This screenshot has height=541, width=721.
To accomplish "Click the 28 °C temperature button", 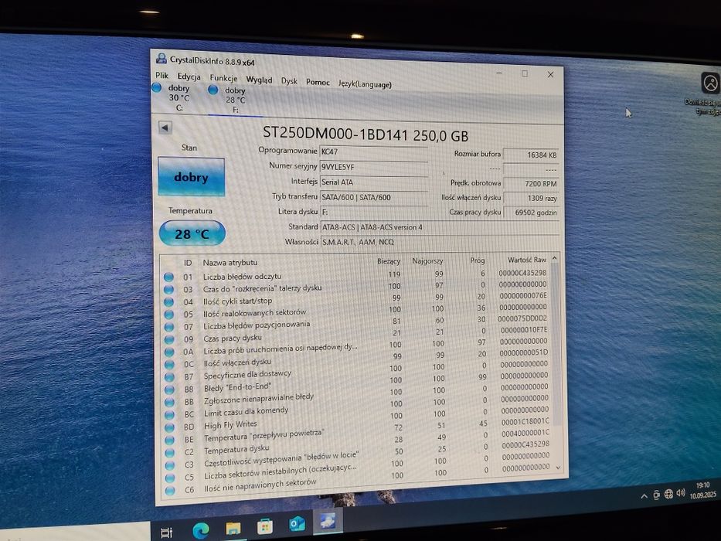I will (192, 233).
